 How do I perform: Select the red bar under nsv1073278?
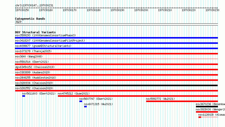tap(116, 54)
